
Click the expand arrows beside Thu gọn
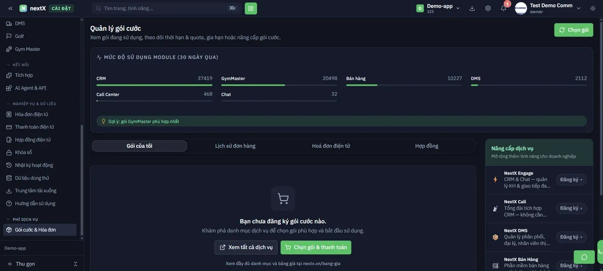(x=75, y=264)
